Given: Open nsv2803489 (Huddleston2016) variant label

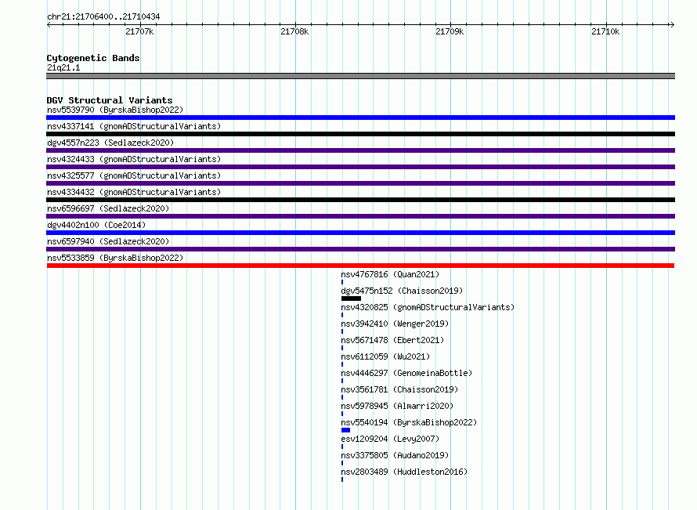Looking at the screenshot, I should (405, 472).
